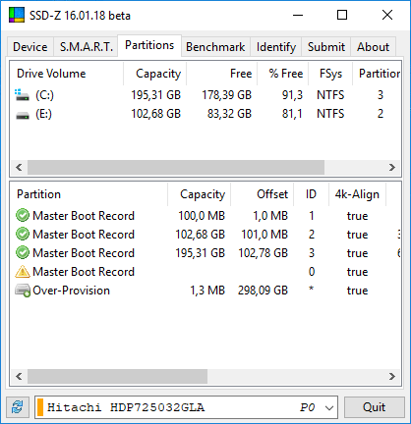Click the refresh devices icon button
Screen dimensions: 411x424
pos(18,407)
